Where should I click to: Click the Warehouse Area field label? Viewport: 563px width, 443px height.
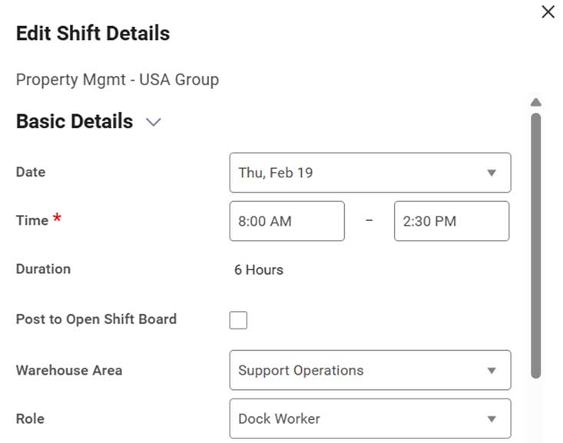69,370
